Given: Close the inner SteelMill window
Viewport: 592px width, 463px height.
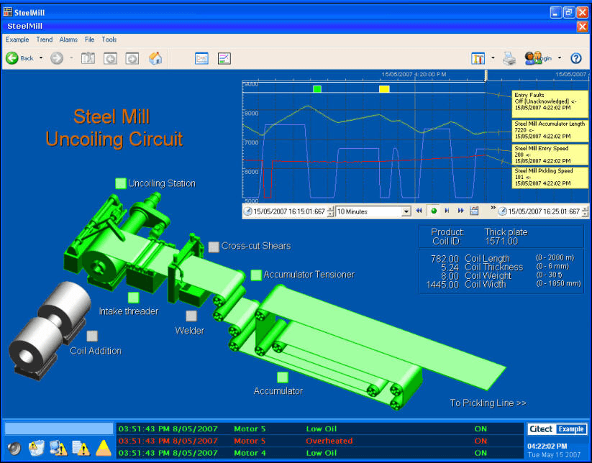Looking at the screenshot, I should point(582,27).
